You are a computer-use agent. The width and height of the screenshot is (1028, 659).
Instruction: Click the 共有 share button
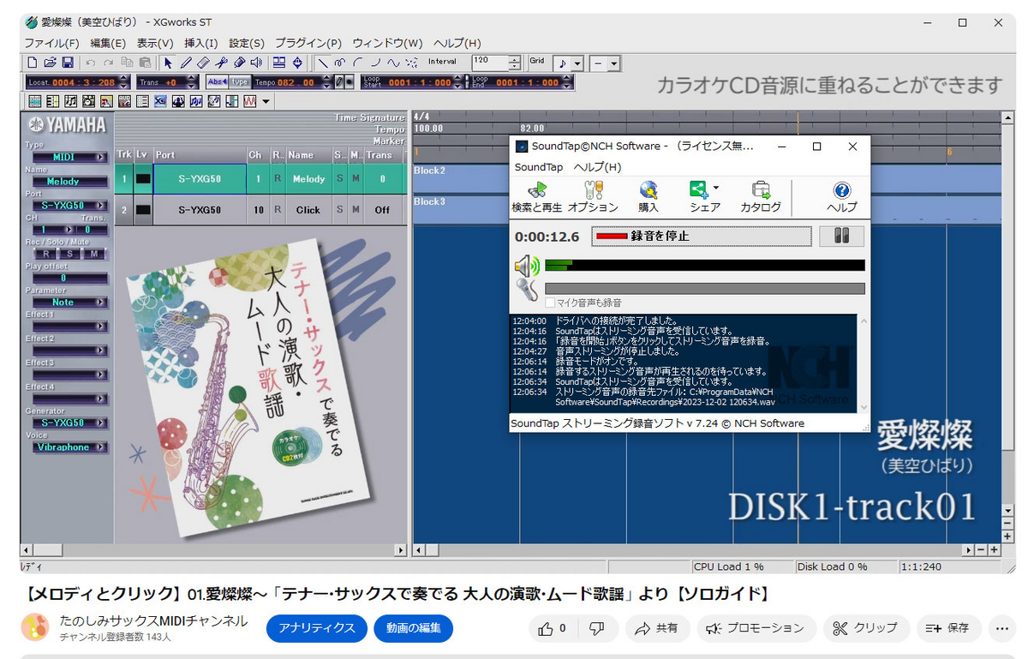point(657,628)
